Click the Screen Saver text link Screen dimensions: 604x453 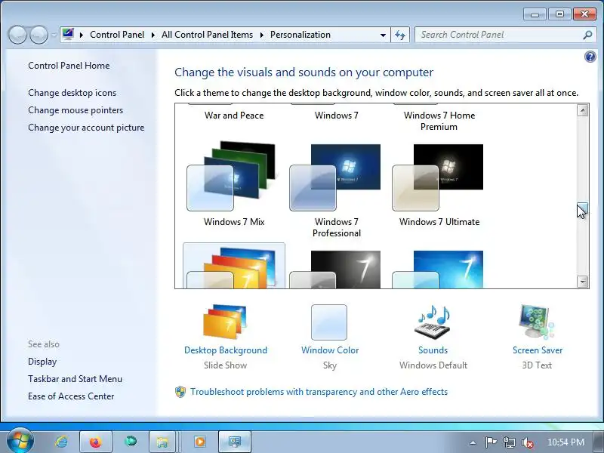coord(538,350)
